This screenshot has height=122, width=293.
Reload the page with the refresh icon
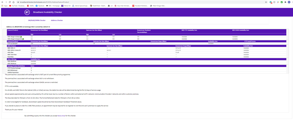[x=10, y=2]
